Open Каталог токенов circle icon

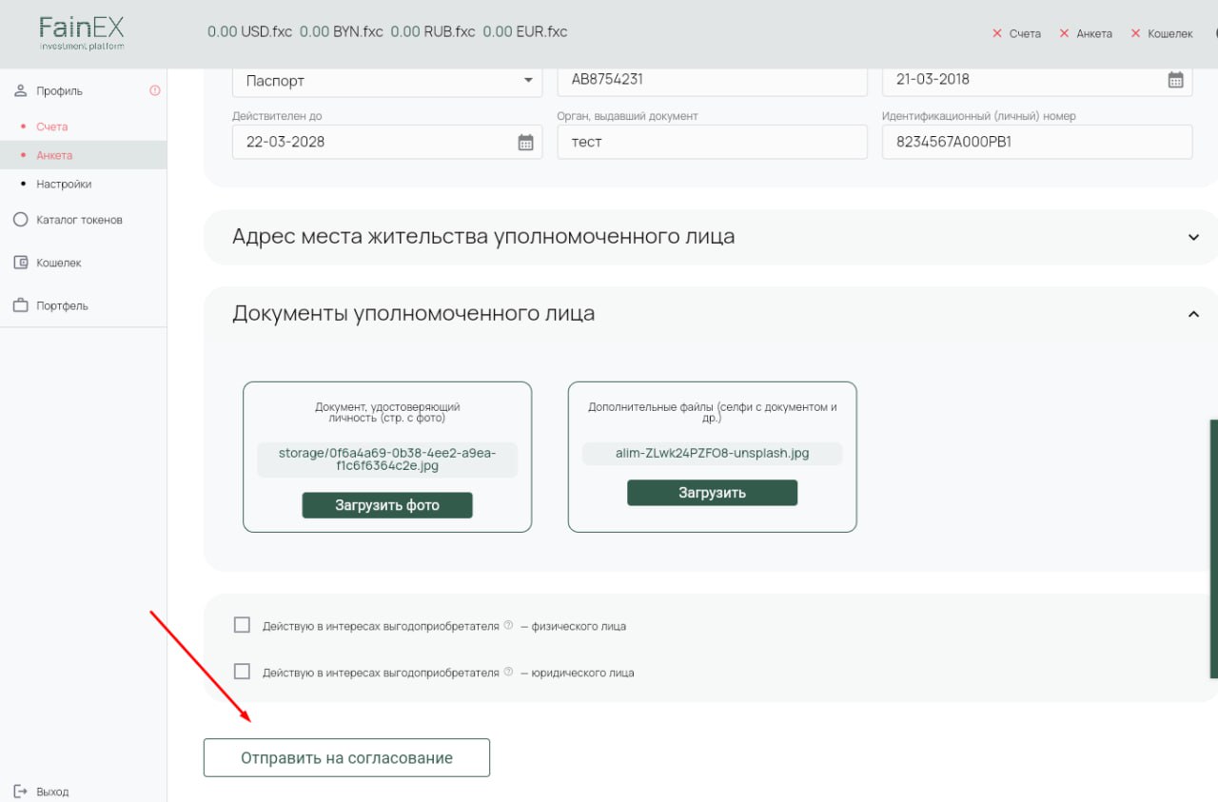pyautogui.click(x=21, y=220)
